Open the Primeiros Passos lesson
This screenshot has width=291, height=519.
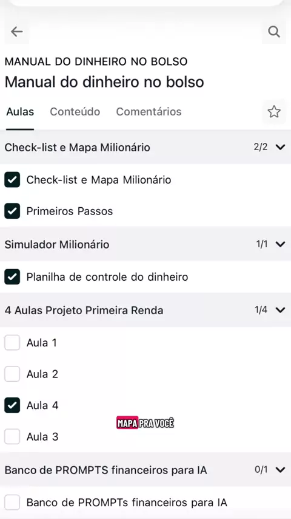click(70, 211)
